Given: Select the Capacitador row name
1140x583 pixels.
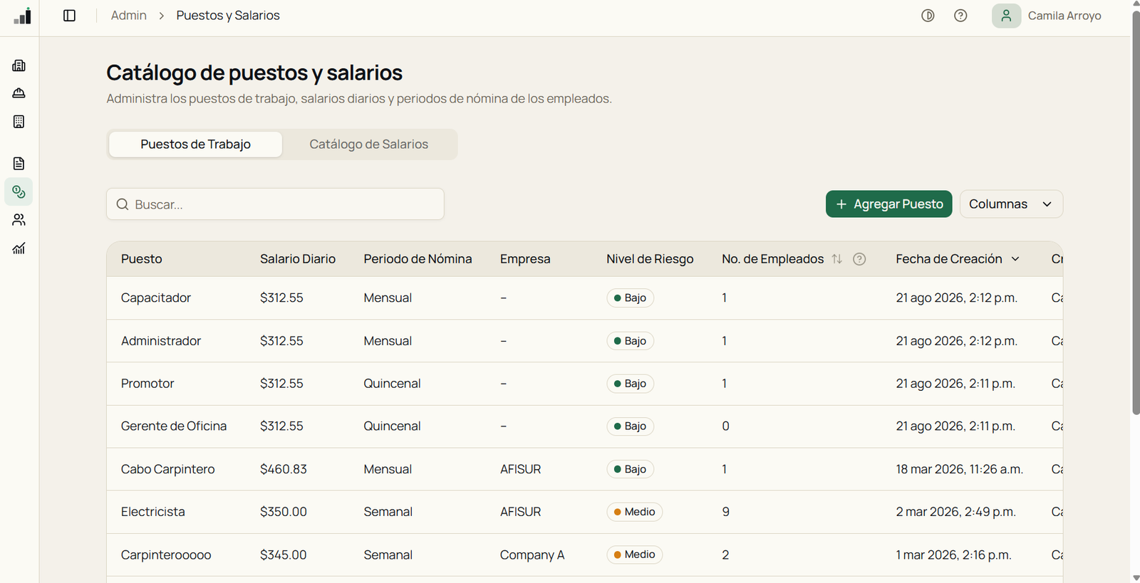Looking at the screenshot, I should pyautogui.click(x=156, y=298).
